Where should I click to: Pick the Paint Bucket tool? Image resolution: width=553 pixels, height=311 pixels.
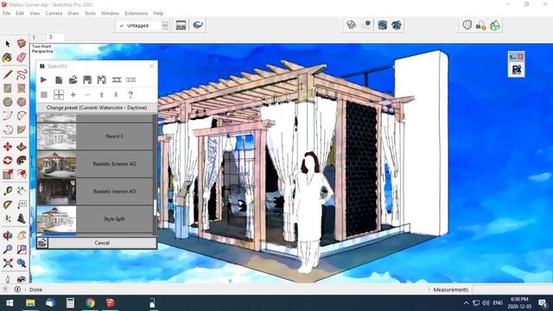pyautogui.click(x=7, y=58)
